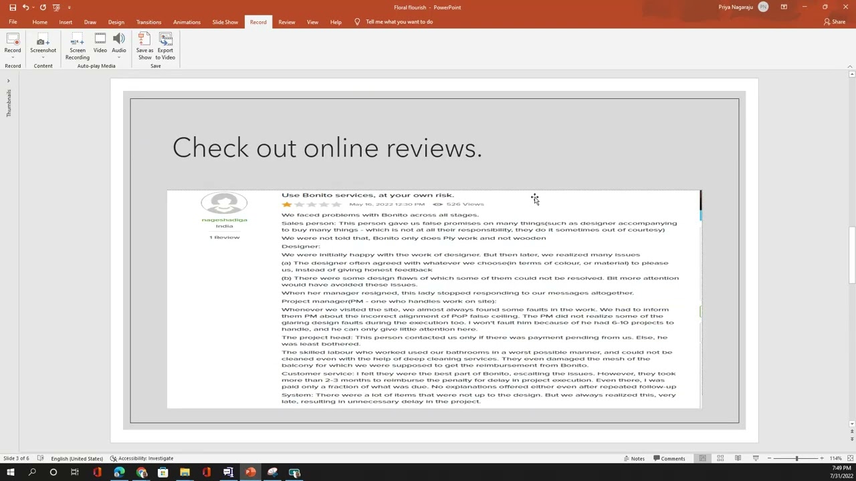Click the zoom slider handle
The height and width of the screenshot is (481, 856).
point(796,458)
